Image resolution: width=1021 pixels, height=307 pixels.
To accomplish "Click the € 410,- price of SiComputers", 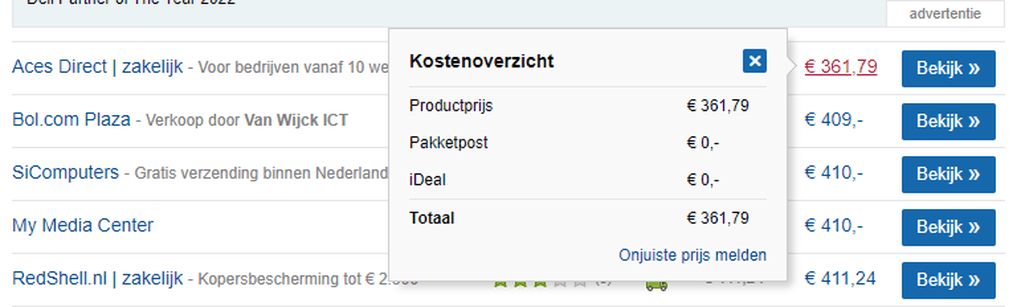I will tap(834, 172).
